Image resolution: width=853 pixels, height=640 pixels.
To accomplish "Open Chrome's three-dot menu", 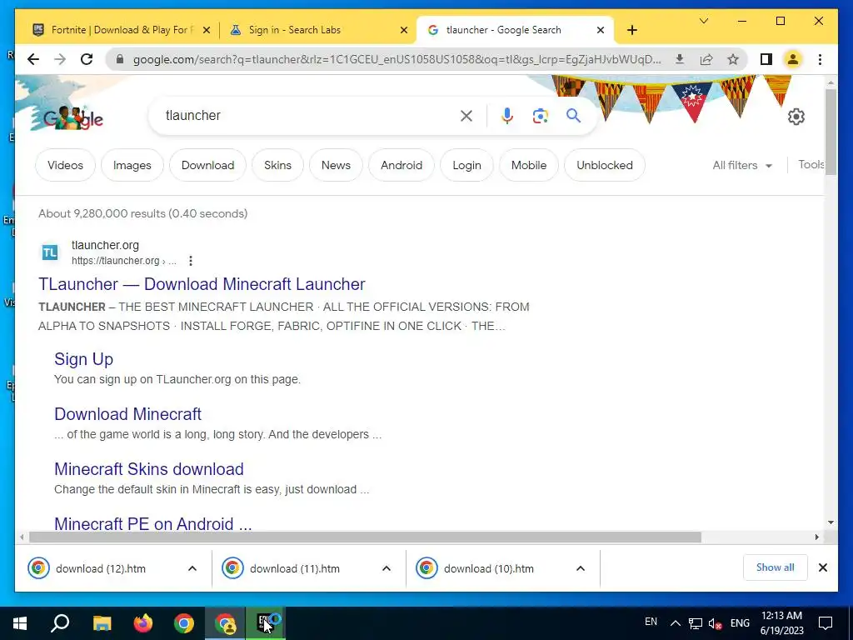I will click(x=820, y=59).
